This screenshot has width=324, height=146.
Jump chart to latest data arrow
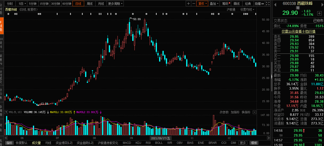click(269, 138)
